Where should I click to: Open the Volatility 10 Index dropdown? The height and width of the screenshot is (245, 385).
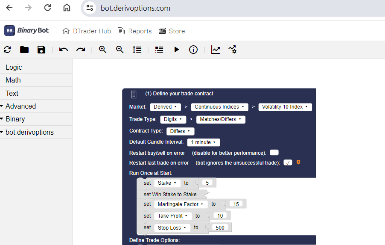[x=285, y=107]
